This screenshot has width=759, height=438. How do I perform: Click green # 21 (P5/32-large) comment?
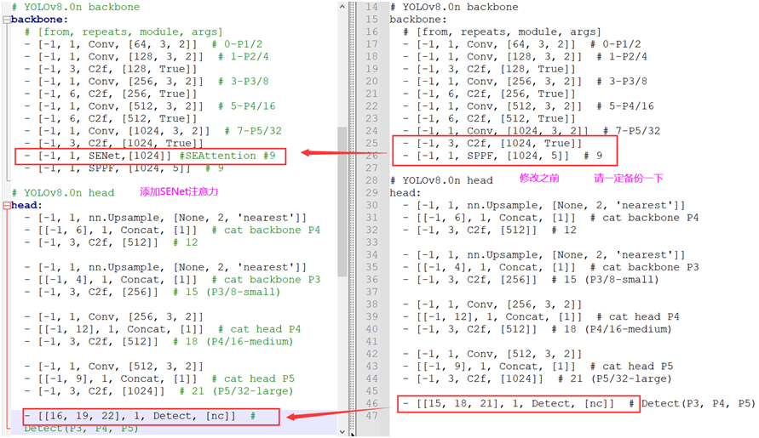(236, 391)
